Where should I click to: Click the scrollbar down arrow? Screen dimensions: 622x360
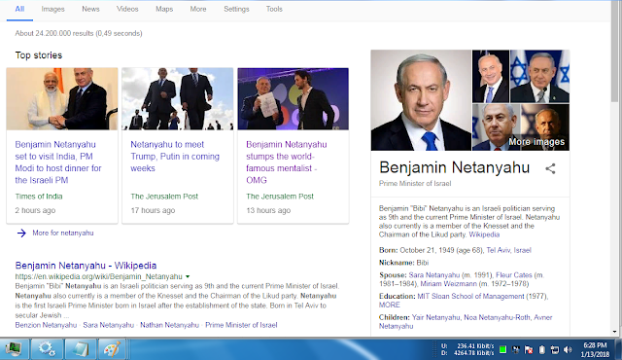point(614,332)
